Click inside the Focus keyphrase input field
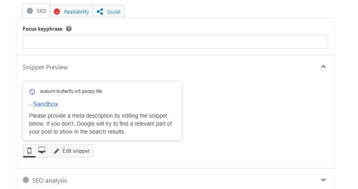358x189 pixels. 175,42
